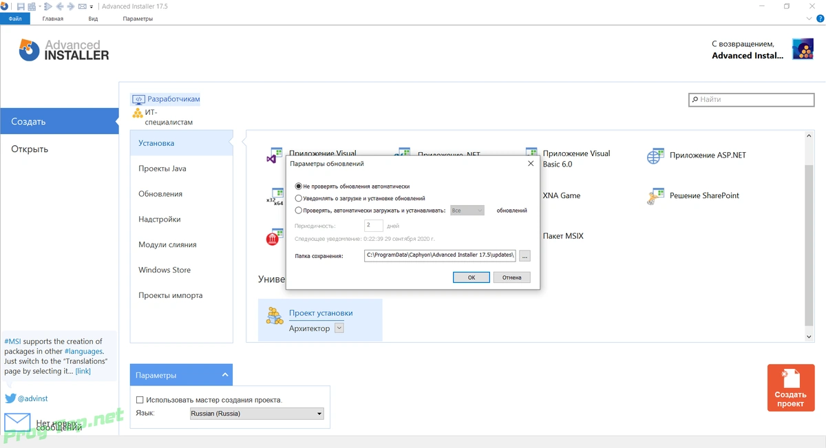Image resolution: width=826 pixels, height=448 pixels.
Task: Click the user avatar icon at top right
Action: [x=803, y=50]
